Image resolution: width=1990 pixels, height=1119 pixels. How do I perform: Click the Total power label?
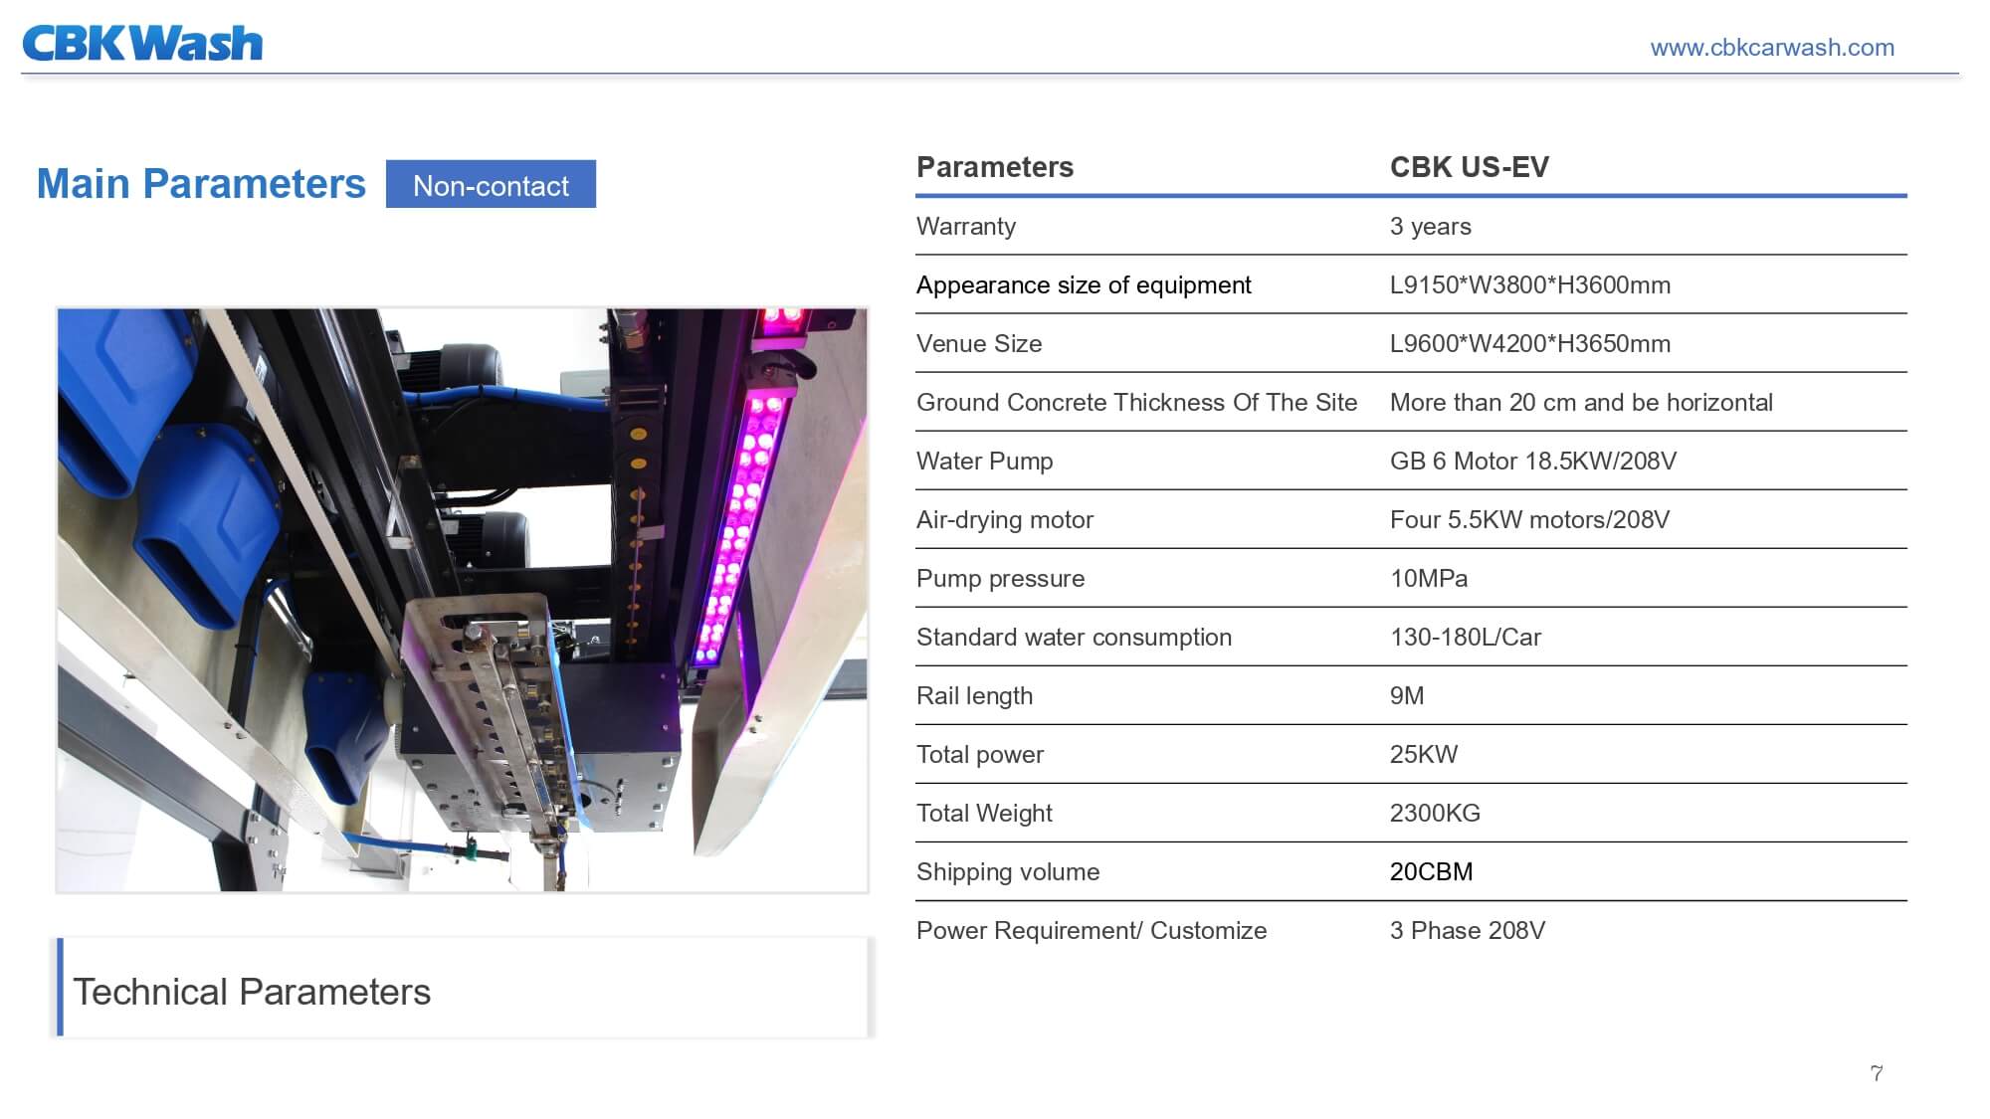[979, 755]
